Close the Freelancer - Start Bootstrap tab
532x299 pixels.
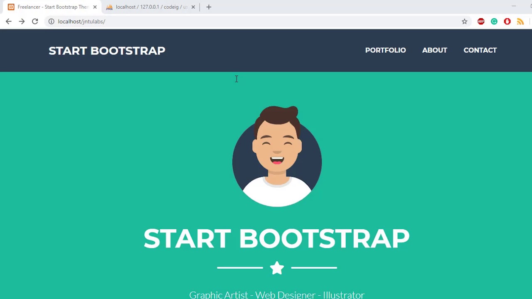tap(95, 7)
